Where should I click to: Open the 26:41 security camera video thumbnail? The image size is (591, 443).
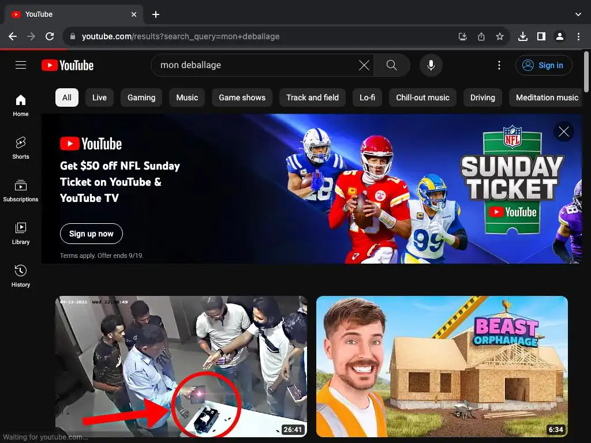click(181, 366)
